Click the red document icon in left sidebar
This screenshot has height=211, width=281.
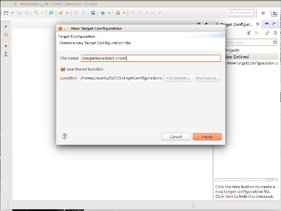point(6,54)
